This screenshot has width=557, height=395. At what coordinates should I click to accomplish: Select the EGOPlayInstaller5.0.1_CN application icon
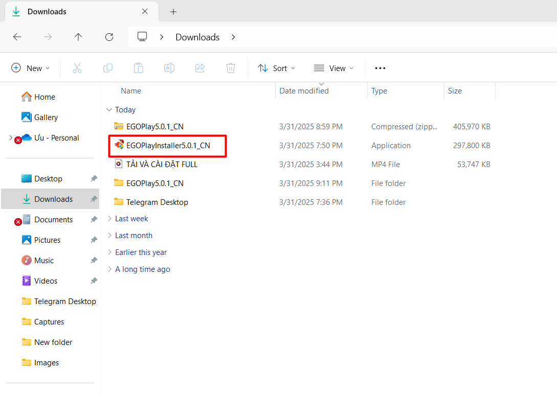coord(119,145)
